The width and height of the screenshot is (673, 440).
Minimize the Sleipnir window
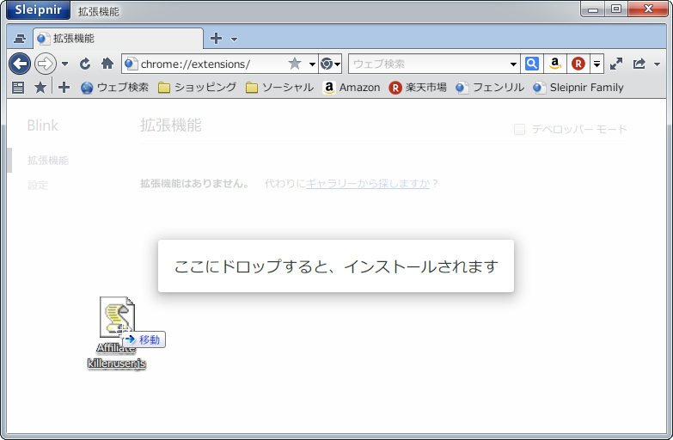(593, 9)
